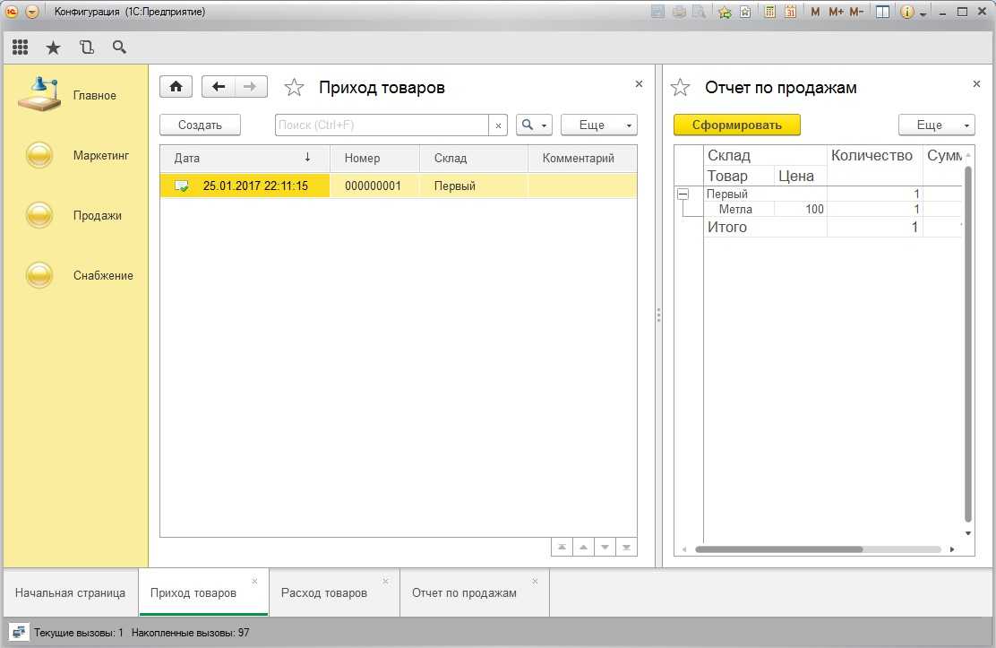Open the calendar icon in the title bar
The image size is (996, 648).
coord(790,12)
